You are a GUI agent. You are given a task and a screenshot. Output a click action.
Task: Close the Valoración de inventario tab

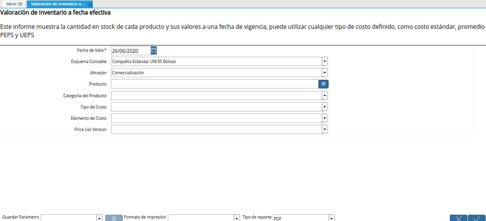(90, 4)
